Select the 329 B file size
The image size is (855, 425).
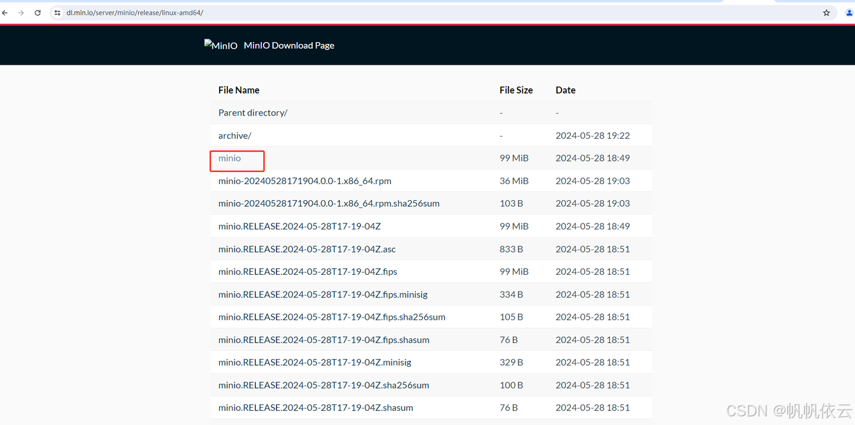point(511,362)
